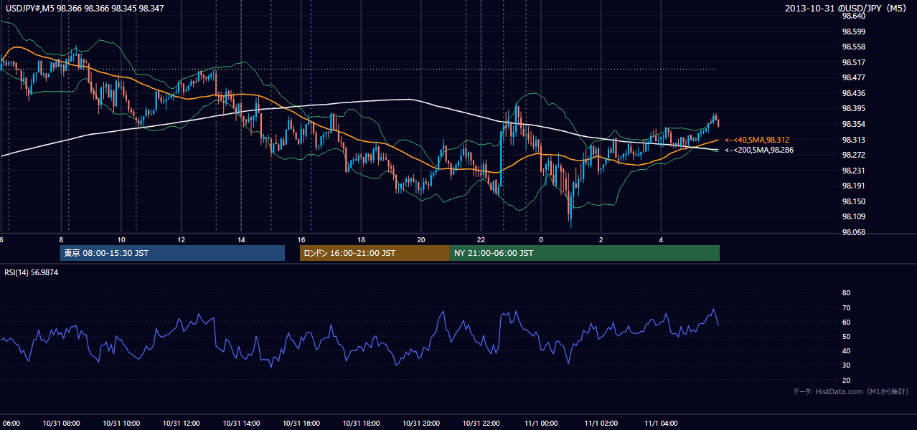Click RSI scale label 70
Screen dimensions: 917x430
(x=846, y=307)
